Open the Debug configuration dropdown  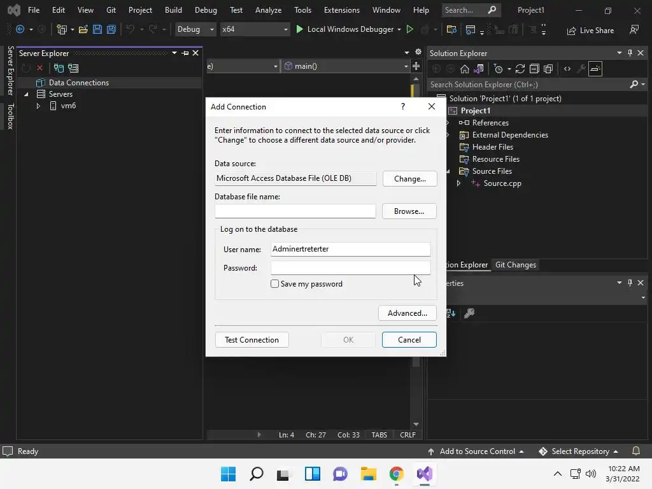click(195, 29)
